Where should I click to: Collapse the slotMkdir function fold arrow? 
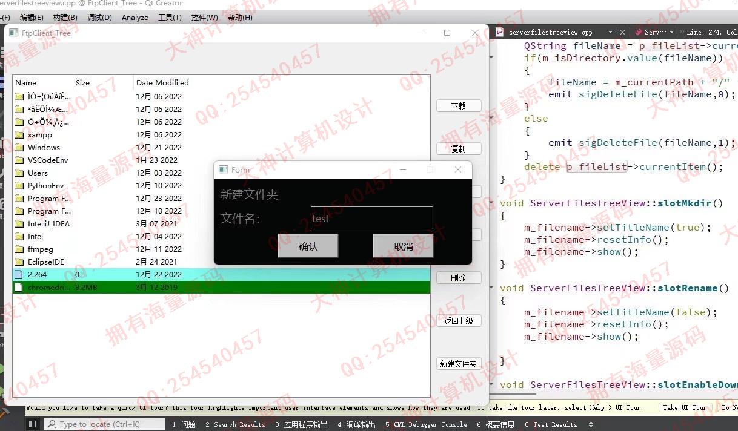pos(491,203)
